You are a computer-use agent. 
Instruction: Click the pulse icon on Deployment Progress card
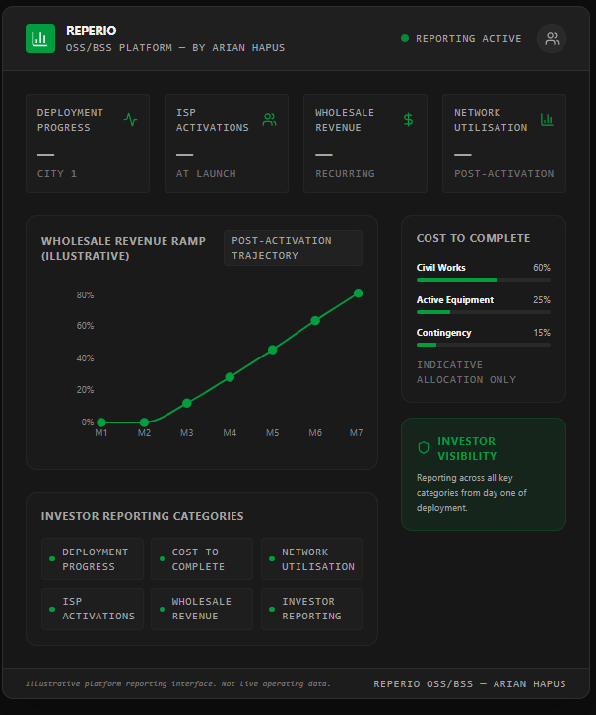131,120
